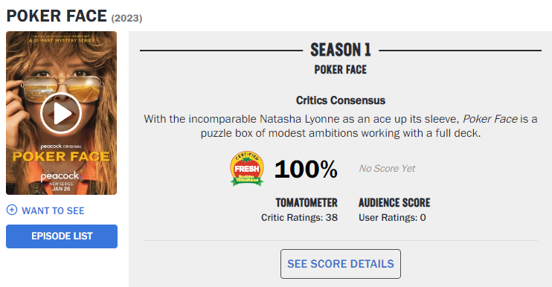This screenshot has height=287, width=552.
Task: Click Critic Ratings: 38 count
Action: pos(299,218)
